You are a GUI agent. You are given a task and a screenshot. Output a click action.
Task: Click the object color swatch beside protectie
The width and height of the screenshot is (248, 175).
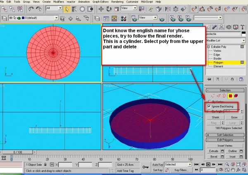tap(244, 34)
